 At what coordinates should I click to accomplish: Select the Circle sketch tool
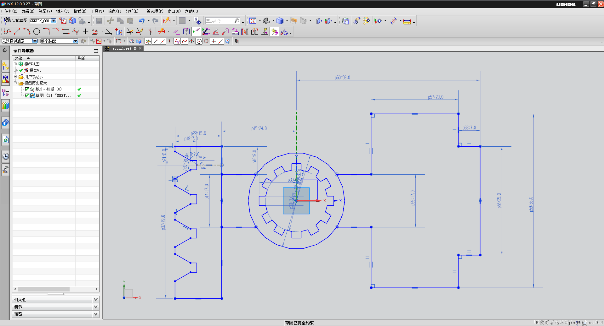coord(37,31)
